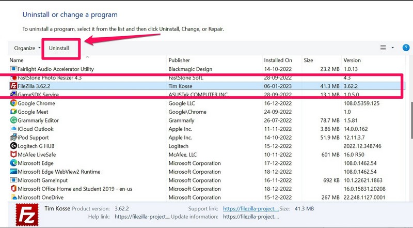Select the Logitech G HUB icon
Viewport: 413px width, 228px height.
(13, 146)
